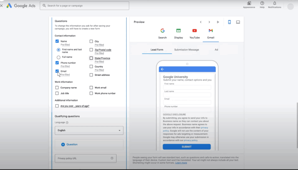The height and width of the screenshot is (170, 298).
Task: Click the Google Ads logo
Action: click(x=21, y=6)
